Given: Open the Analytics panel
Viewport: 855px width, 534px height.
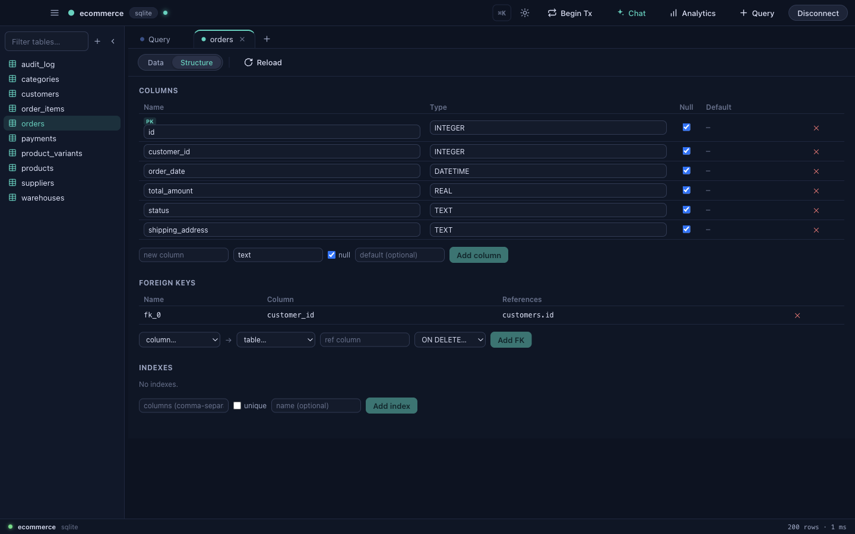Looking at the screenshot, I should 692,13.
